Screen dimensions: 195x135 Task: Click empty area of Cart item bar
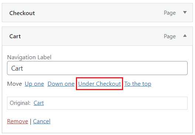click(x=92, y=36)
